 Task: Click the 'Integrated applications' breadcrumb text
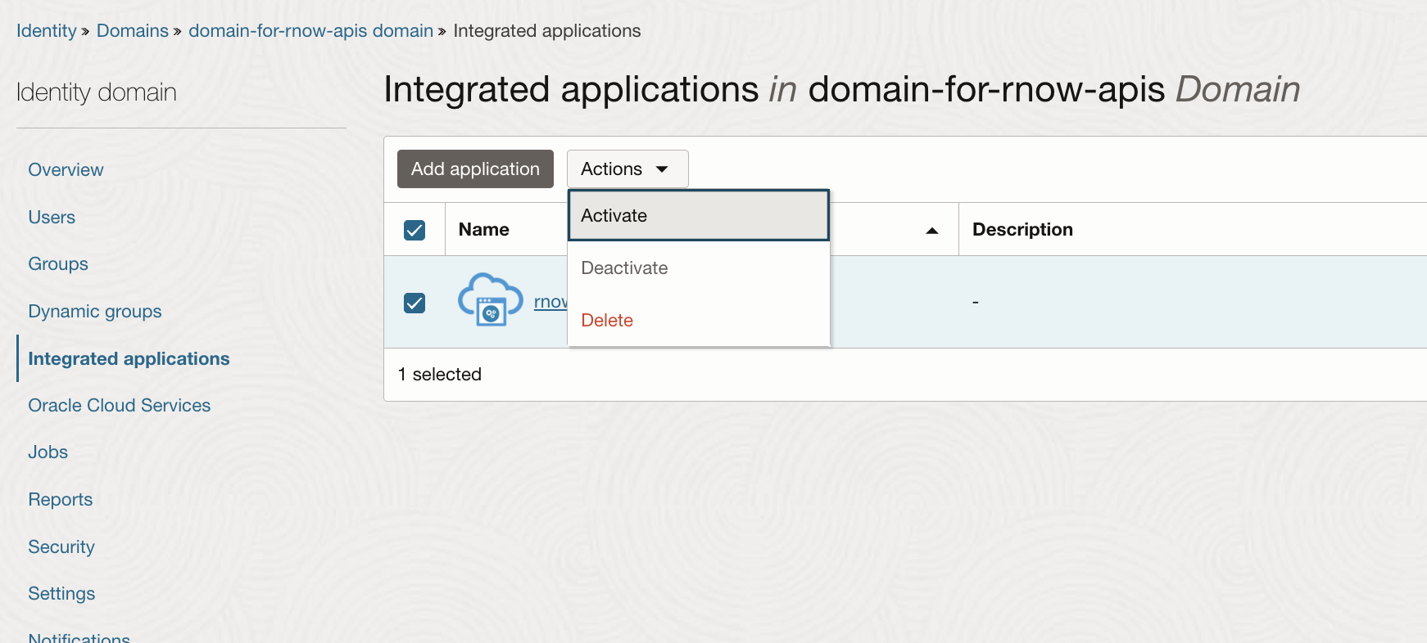click(547, 31)
